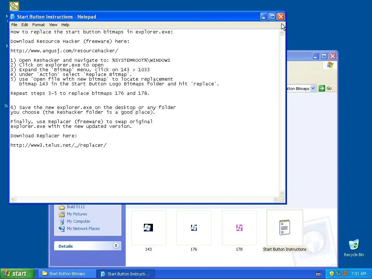Select the 178 pink bitmap thumbnail

239,228
